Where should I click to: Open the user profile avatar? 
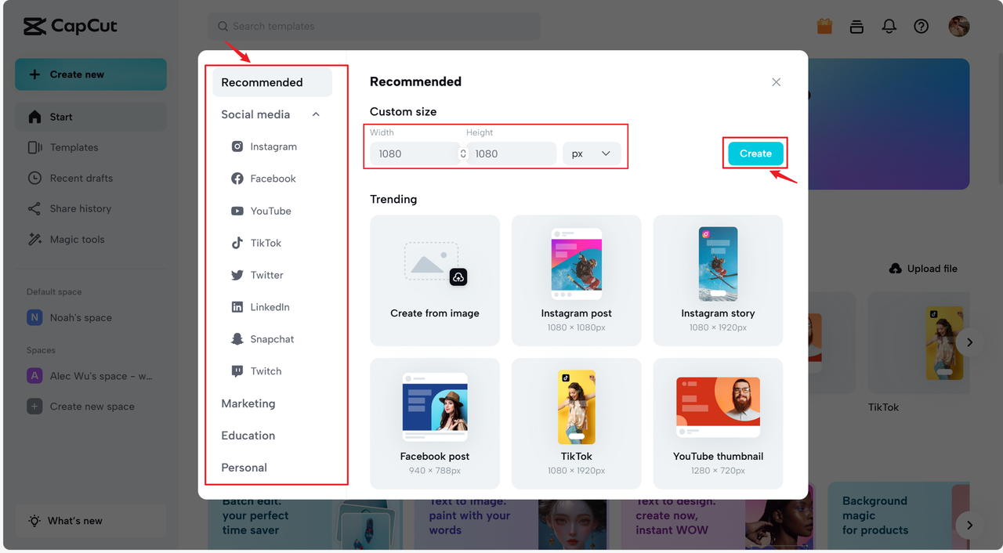click(959, 26)
